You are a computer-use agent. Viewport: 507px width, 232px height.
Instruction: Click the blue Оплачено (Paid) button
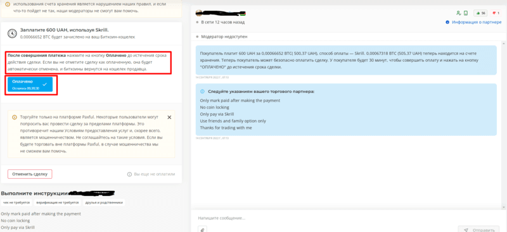coord(30,85)
